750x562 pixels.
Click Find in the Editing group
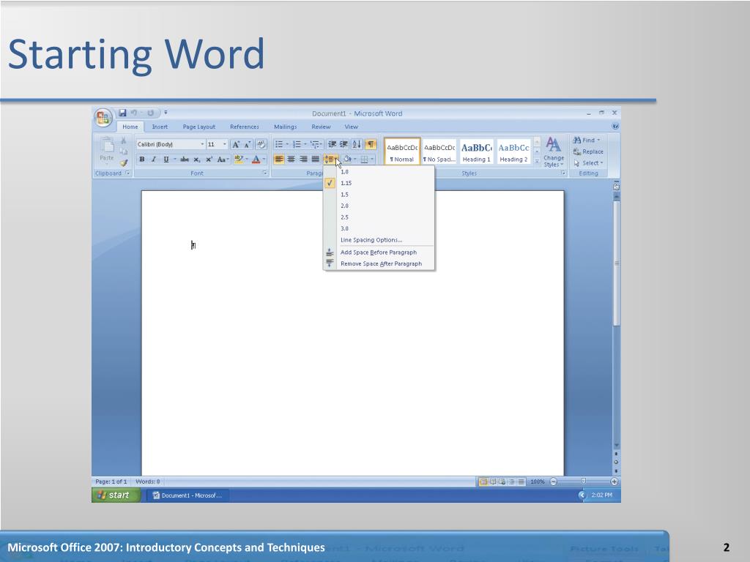click(x=587, y=140)
